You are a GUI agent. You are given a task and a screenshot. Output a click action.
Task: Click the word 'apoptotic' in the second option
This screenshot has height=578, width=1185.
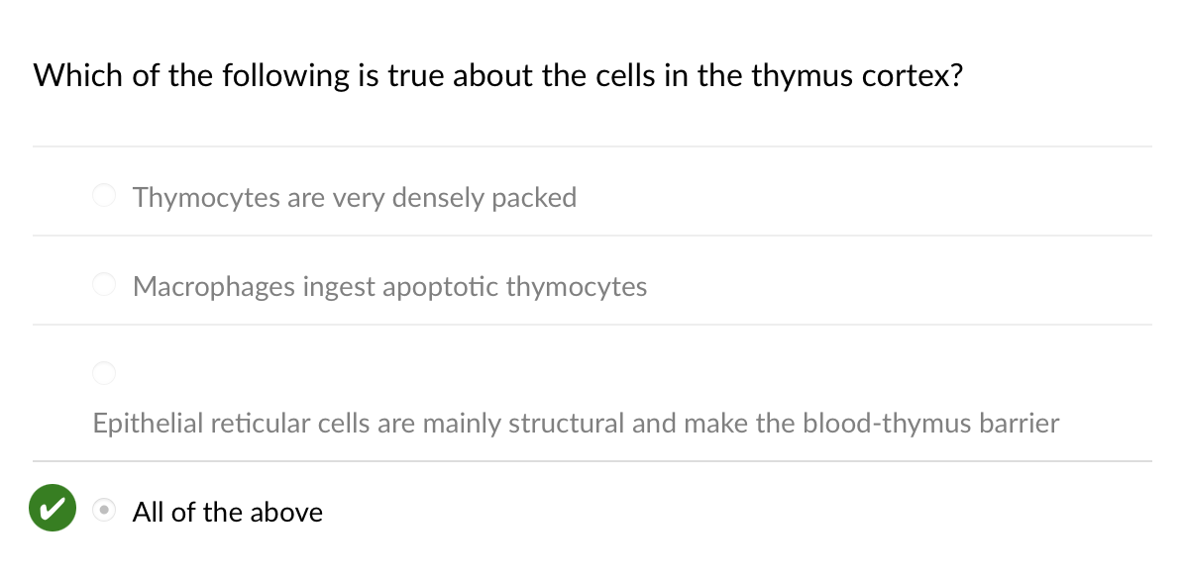441,287
